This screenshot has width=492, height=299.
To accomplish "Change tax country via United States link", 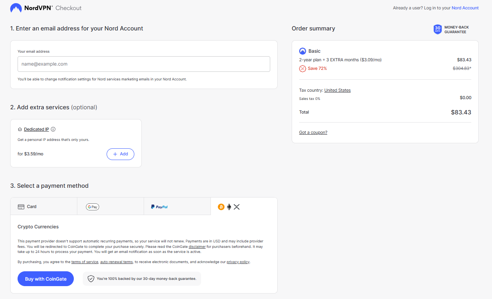I will tap(337, 90).
